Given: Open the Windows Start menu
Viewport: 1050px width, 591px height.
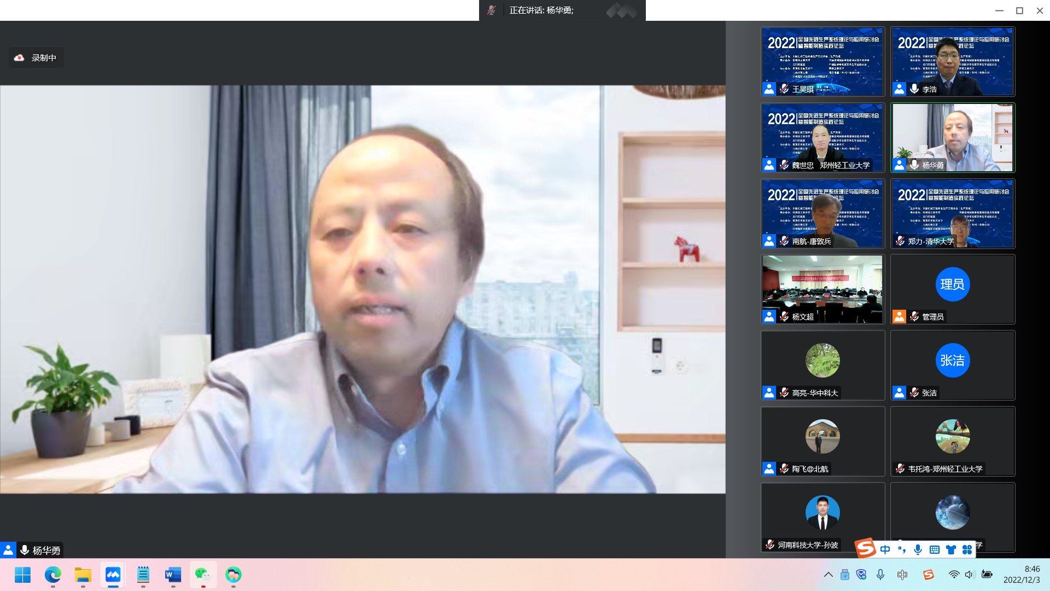Looking at the screenshot, I should pyautogui.click(x=22, y=575).
